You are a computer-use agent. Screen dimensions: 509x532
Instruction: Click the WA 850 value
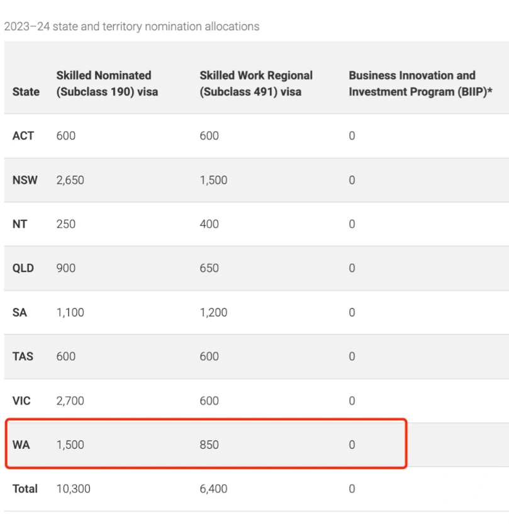[x=210, y=445]
